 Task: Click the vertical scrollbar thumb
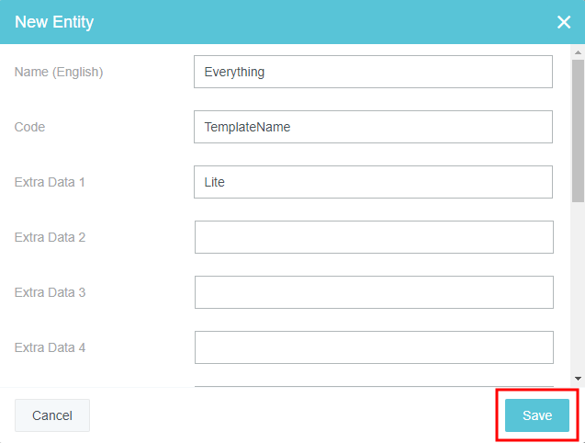[578, 129]
